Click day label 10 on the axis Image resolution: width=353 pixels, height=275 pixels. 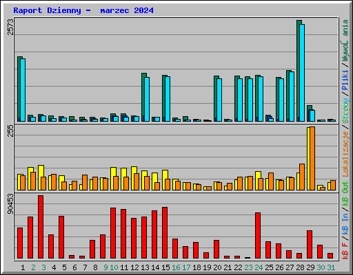pos(114,267)
